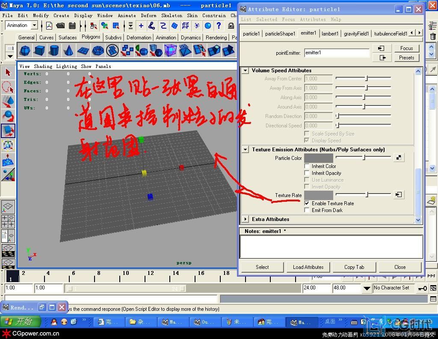Open map button for Particle Color
The width and height of the screenshot is (438, 339).
coord(399,157)
